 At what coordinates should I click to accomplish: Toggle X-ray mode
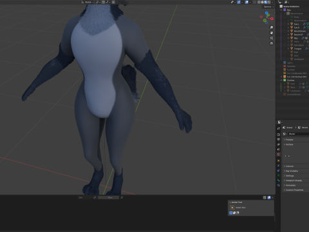[254, 2]
